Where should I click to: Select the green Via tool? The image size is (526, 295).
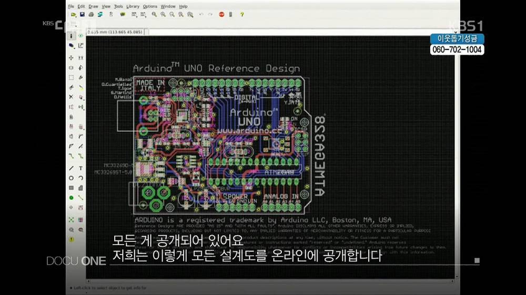click(x=71, y=197)
